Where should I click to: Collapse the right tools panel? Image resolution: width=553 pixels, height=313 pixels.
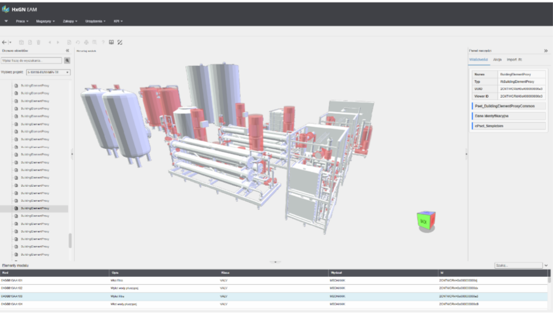[x=545, y=51]
